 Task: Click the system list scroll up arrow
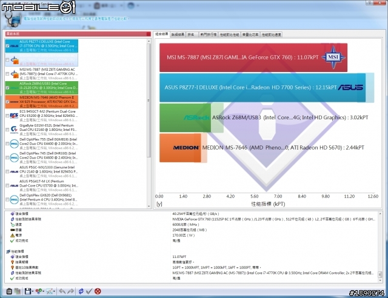click(149, 41)
